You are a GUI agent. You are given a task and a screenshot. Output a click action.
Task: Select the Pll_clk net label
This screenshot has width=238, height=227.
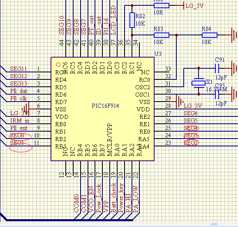pos(18,98)
